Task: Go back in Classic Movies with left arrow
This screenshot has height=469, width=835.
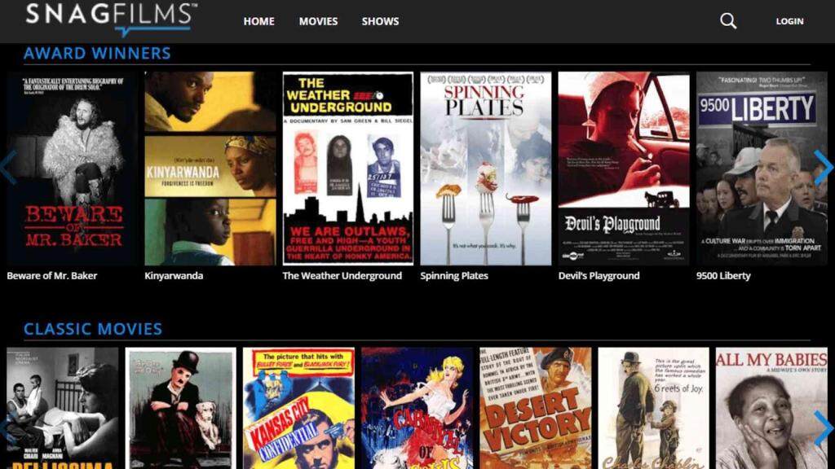Action: [x=7, y=428]
